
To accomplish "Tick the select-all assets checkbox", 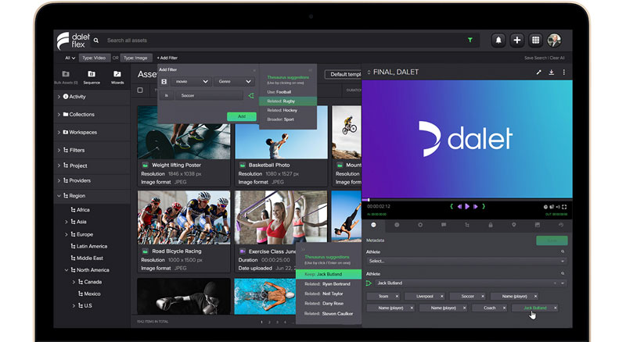I will coord(140,90).
